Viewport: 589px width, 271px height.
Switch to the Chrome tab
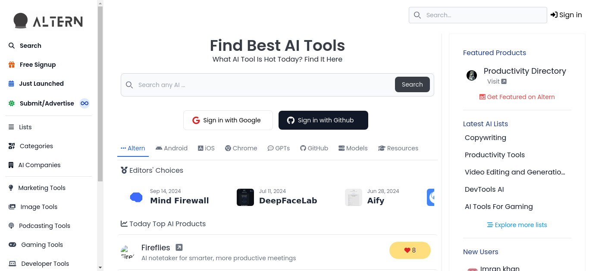[241, 148]
